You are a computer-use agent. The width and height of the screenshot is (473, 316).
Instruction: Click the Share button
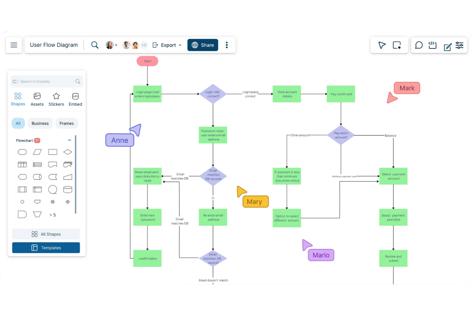203,45
